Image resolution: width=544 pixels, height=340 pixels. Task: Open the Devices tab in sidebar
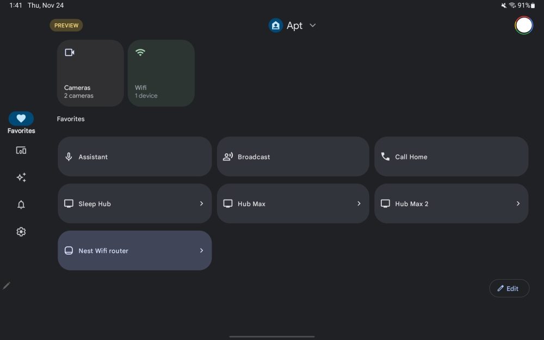(x=21, y=151)
